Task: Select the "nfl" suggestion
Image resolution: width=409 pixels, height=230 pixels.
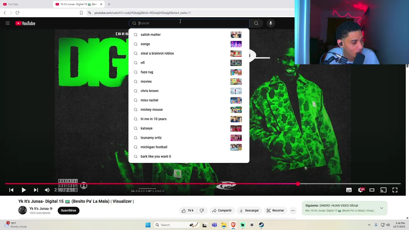Action: (189, 63)
